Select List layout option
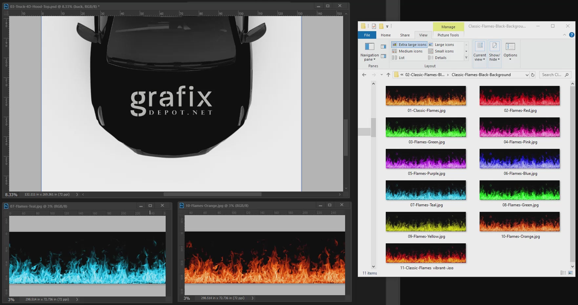 [399, 58]
